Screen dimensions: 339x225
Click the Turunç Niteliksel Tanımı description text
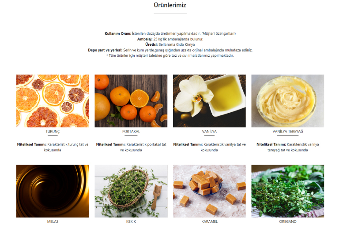tap(53, 147)
